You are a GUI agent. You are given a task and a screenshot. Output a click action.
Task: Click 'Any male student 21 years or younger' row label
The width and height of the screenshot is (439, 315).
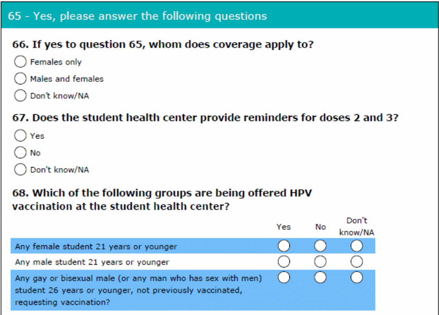coord(92,262)
